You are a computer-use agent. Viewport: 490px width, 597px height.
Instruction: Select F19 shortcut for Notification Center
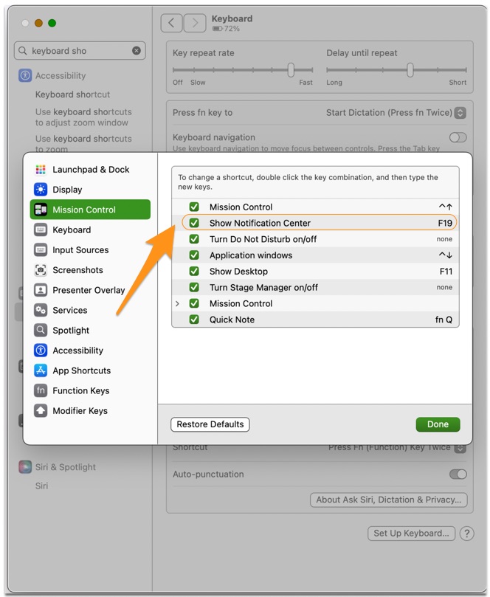pyautogui.click(x=445, y=223)
